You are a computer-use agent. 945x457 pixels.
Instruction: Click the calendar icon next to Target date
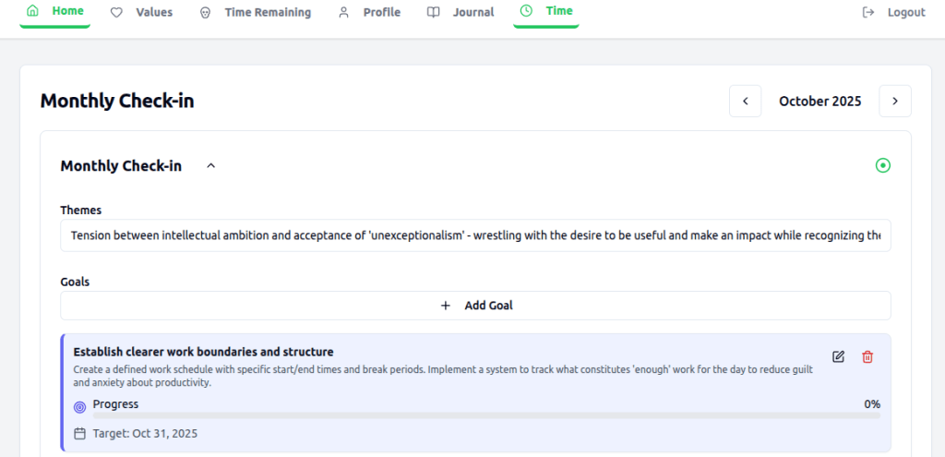pos(79,433)
